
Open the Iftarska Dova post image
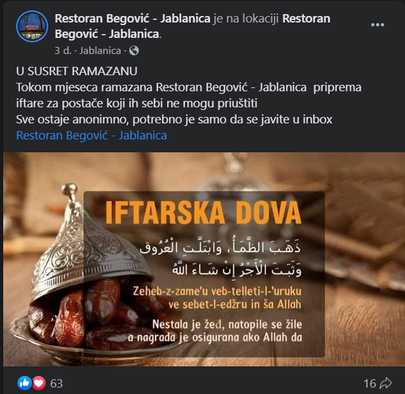click(x=204, y=259)
